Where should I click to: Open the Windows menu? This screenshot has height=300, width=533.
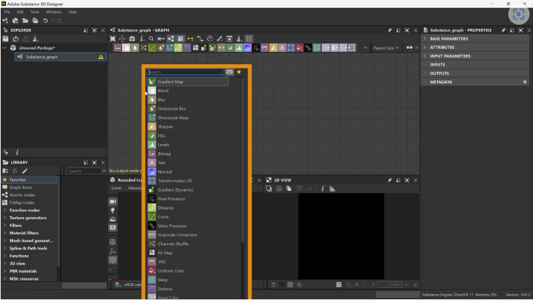(54, 12)
